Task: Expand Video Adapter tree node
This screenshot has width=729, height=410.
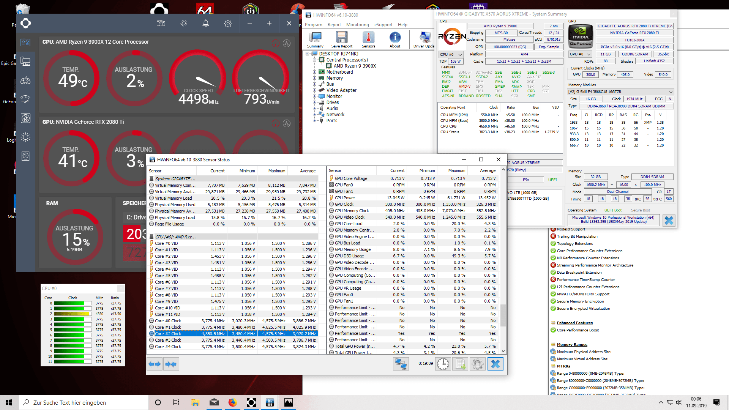Action: [314, 90]
